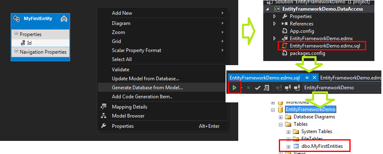Expand the dbo.MyFirstEntities table node
The height and width of the screenshot is (154, 383).
point(288,147)
